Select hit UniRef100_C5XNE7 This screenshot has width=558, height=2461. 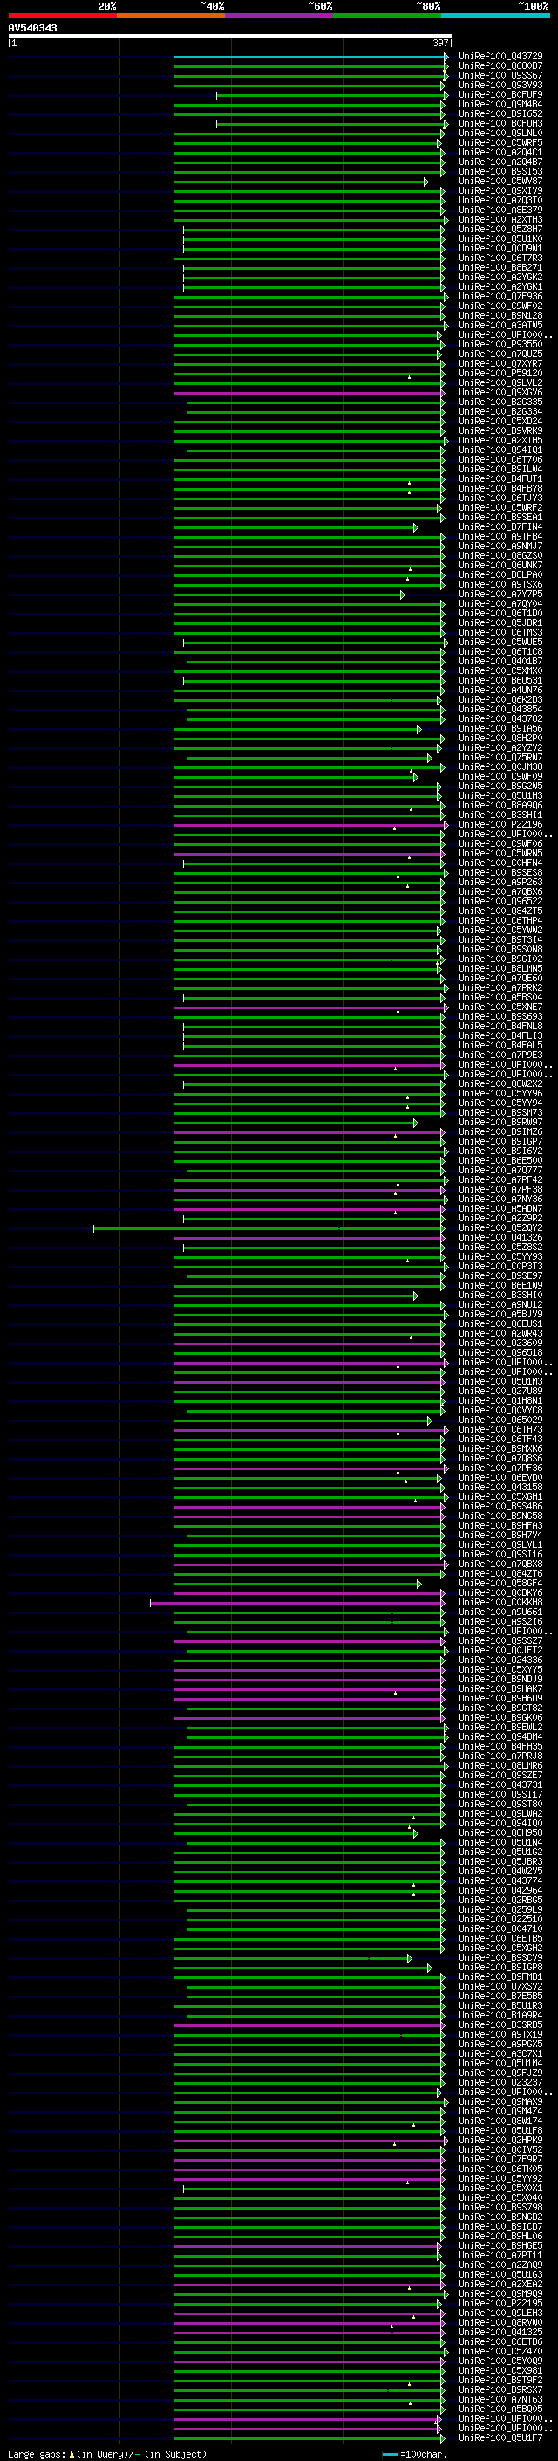coord(500,1007)
